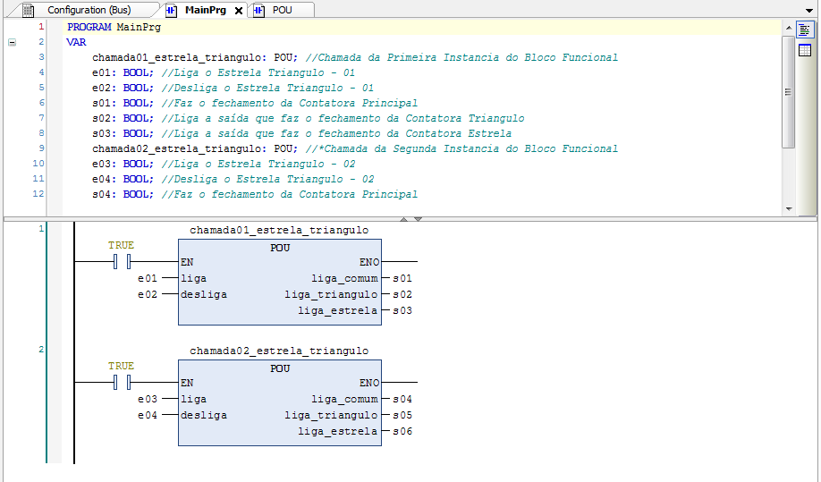Viewport: 821px width, 482px height.
Task: Select the chamada02_estrela_triangulo POU block
Action: tap(279, 406)
